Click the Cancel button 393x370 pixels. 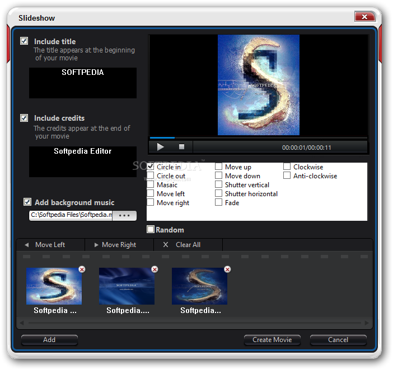tap(338, 340)
